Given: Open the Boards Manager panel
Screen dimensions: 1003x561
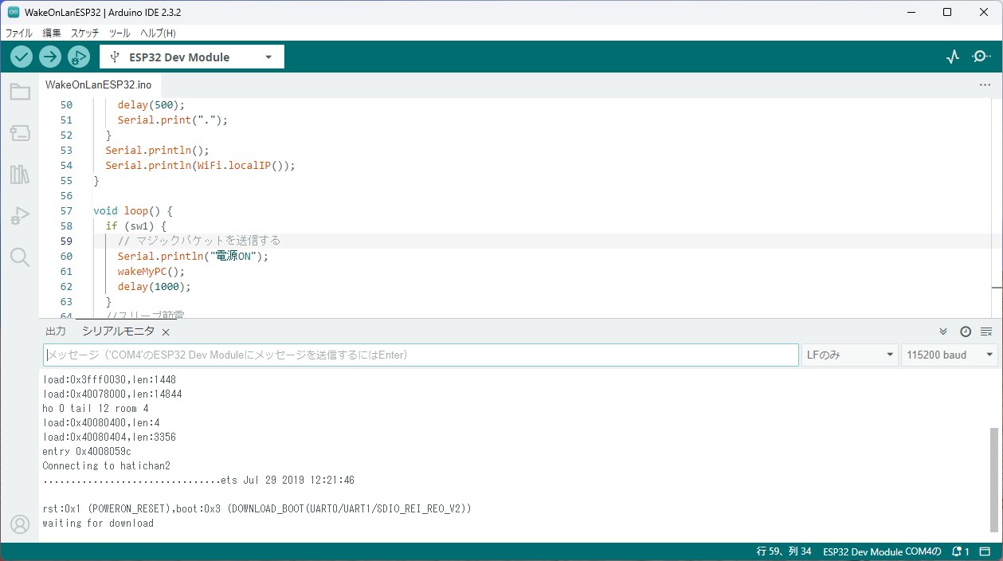Looking at the screenshot, I should [20, 133].
